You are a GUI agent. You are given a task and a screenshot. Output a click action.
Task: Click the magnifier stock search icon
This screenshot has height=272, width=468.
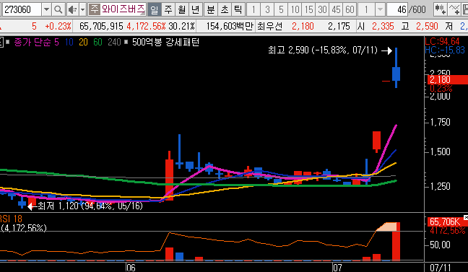(58, 9)
